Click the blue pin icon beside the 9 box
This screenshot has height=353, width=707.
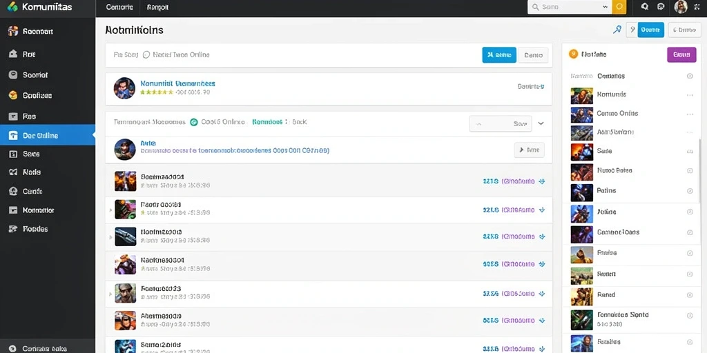(617, 30)
